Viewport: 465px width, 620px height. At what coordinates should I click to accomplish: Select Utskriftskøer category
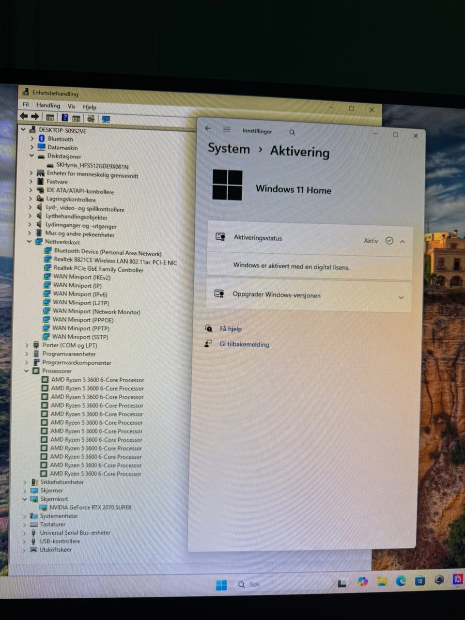click(55, 550)
